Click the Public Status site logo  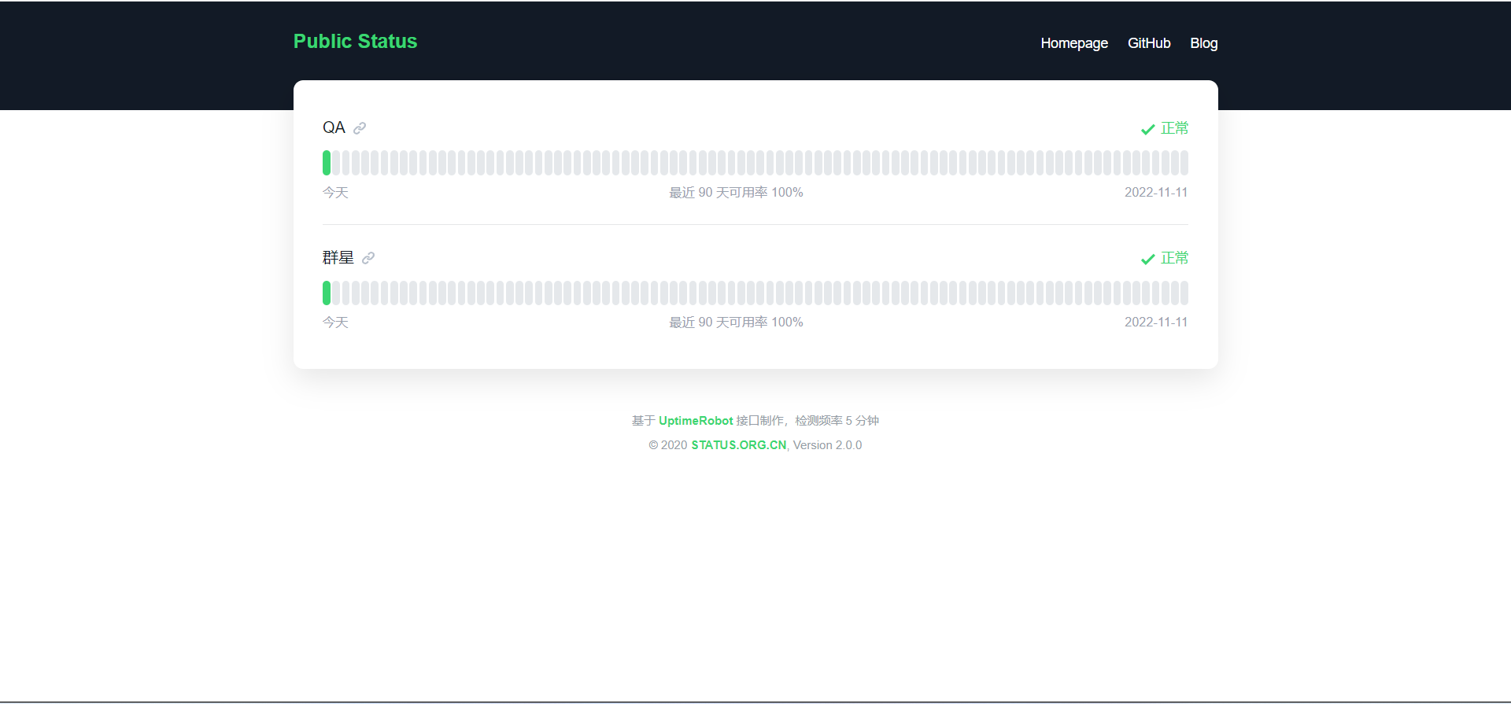click(x=355, y=42)
